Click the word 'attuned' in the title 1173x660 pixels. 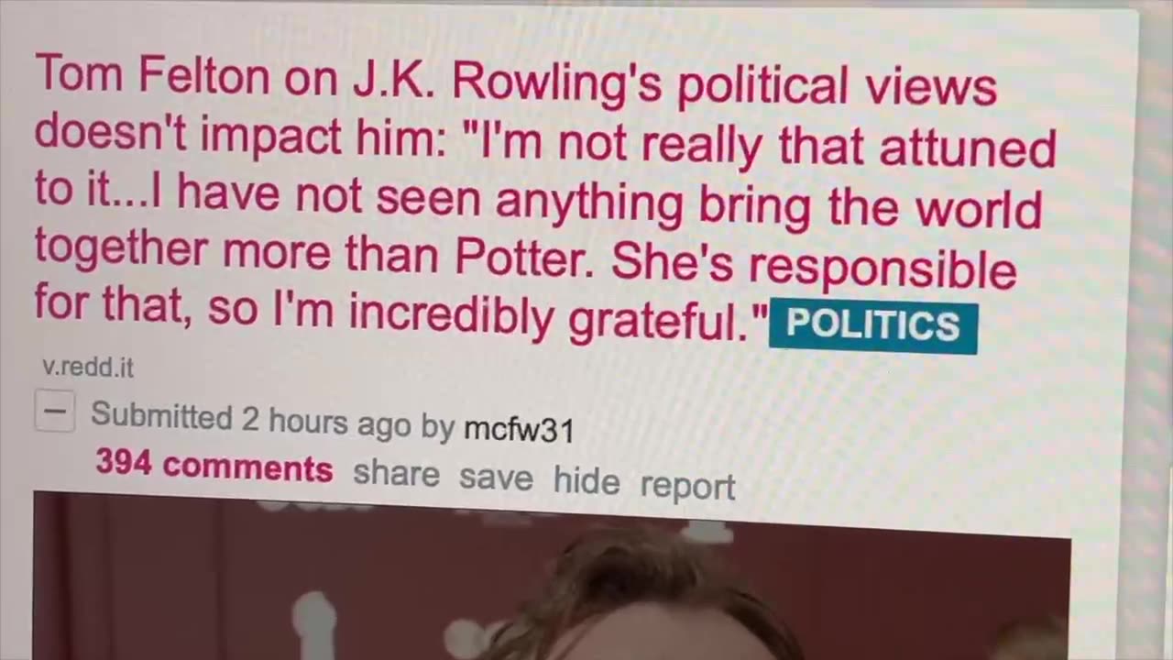968,147
